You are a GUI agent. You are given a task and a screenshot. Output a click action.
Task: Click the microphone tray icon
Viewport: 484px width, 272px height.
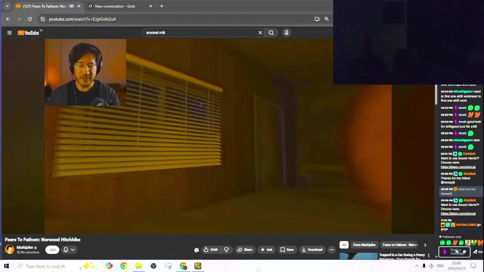[x=424, y=266]
